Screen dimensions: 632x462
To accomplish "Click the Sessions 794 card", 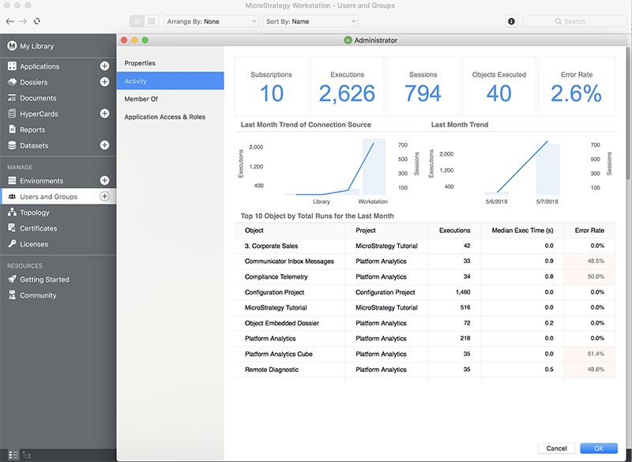I will (423, 87).
